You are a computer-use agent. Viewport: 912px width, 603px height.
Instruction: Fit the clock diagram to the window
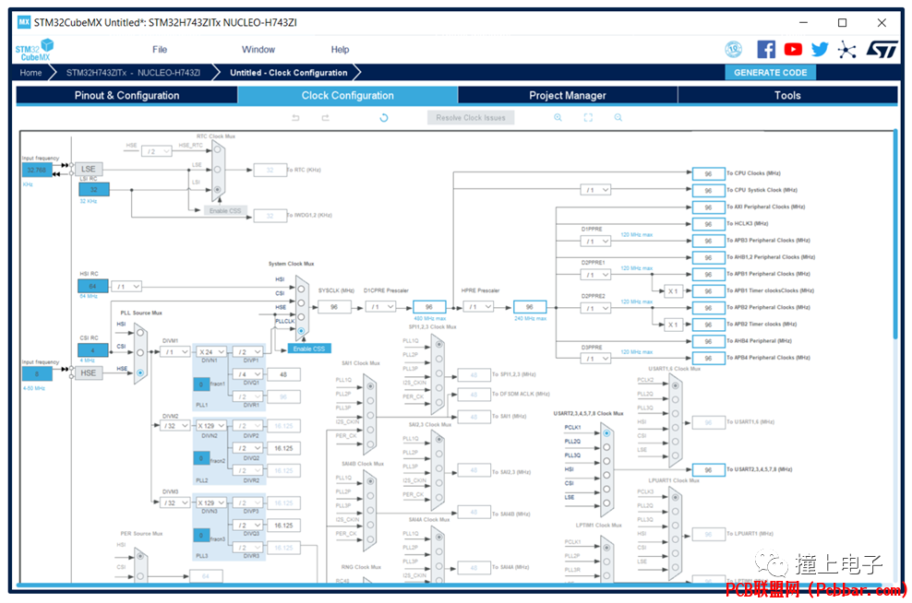(x=588, y=117)
